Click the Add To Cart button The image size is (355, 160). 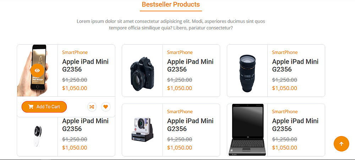(x=44, y=107)
